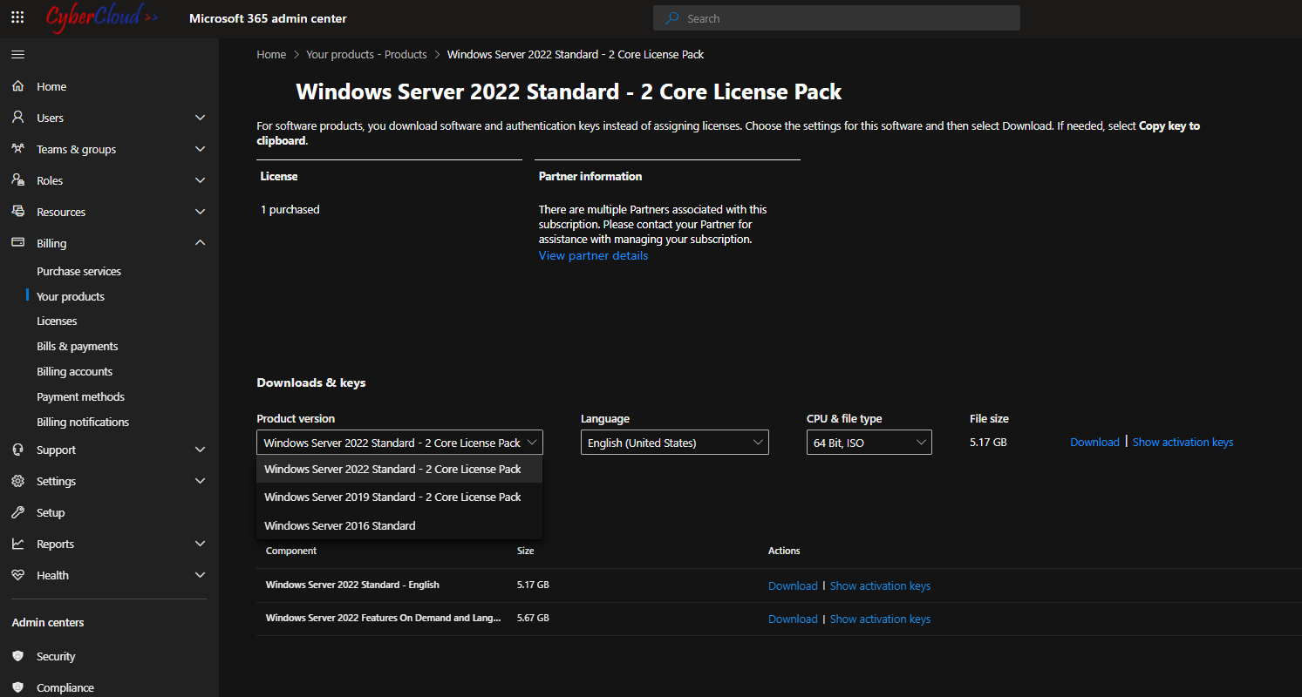Open Purchase services in Billing
This screenshot has width=1302, height=697.
click(78, 271)
